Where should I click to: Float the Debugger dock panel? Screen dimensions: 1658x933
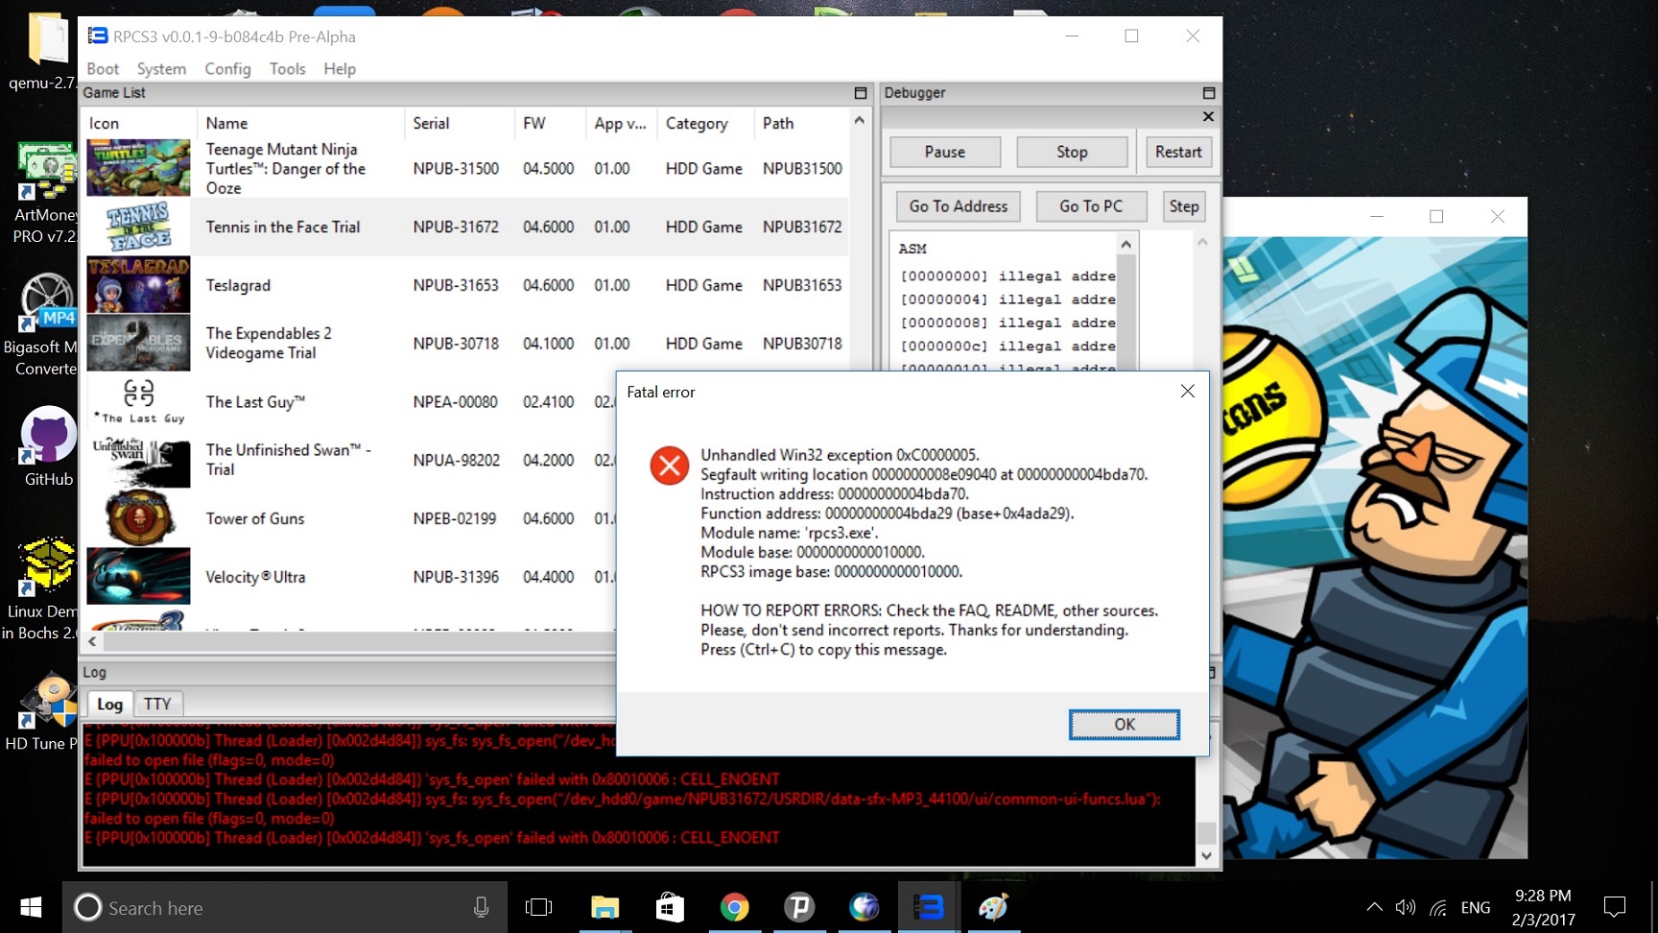pyautogui.click(x=1208, y=93)
